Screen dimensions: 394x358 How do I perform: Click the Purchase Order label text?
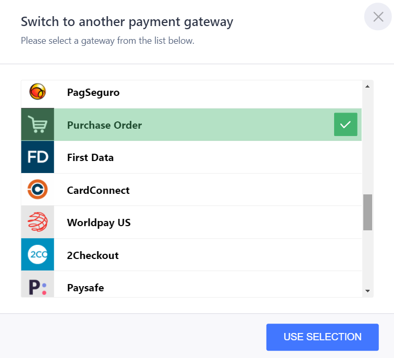tap(105, 125)
